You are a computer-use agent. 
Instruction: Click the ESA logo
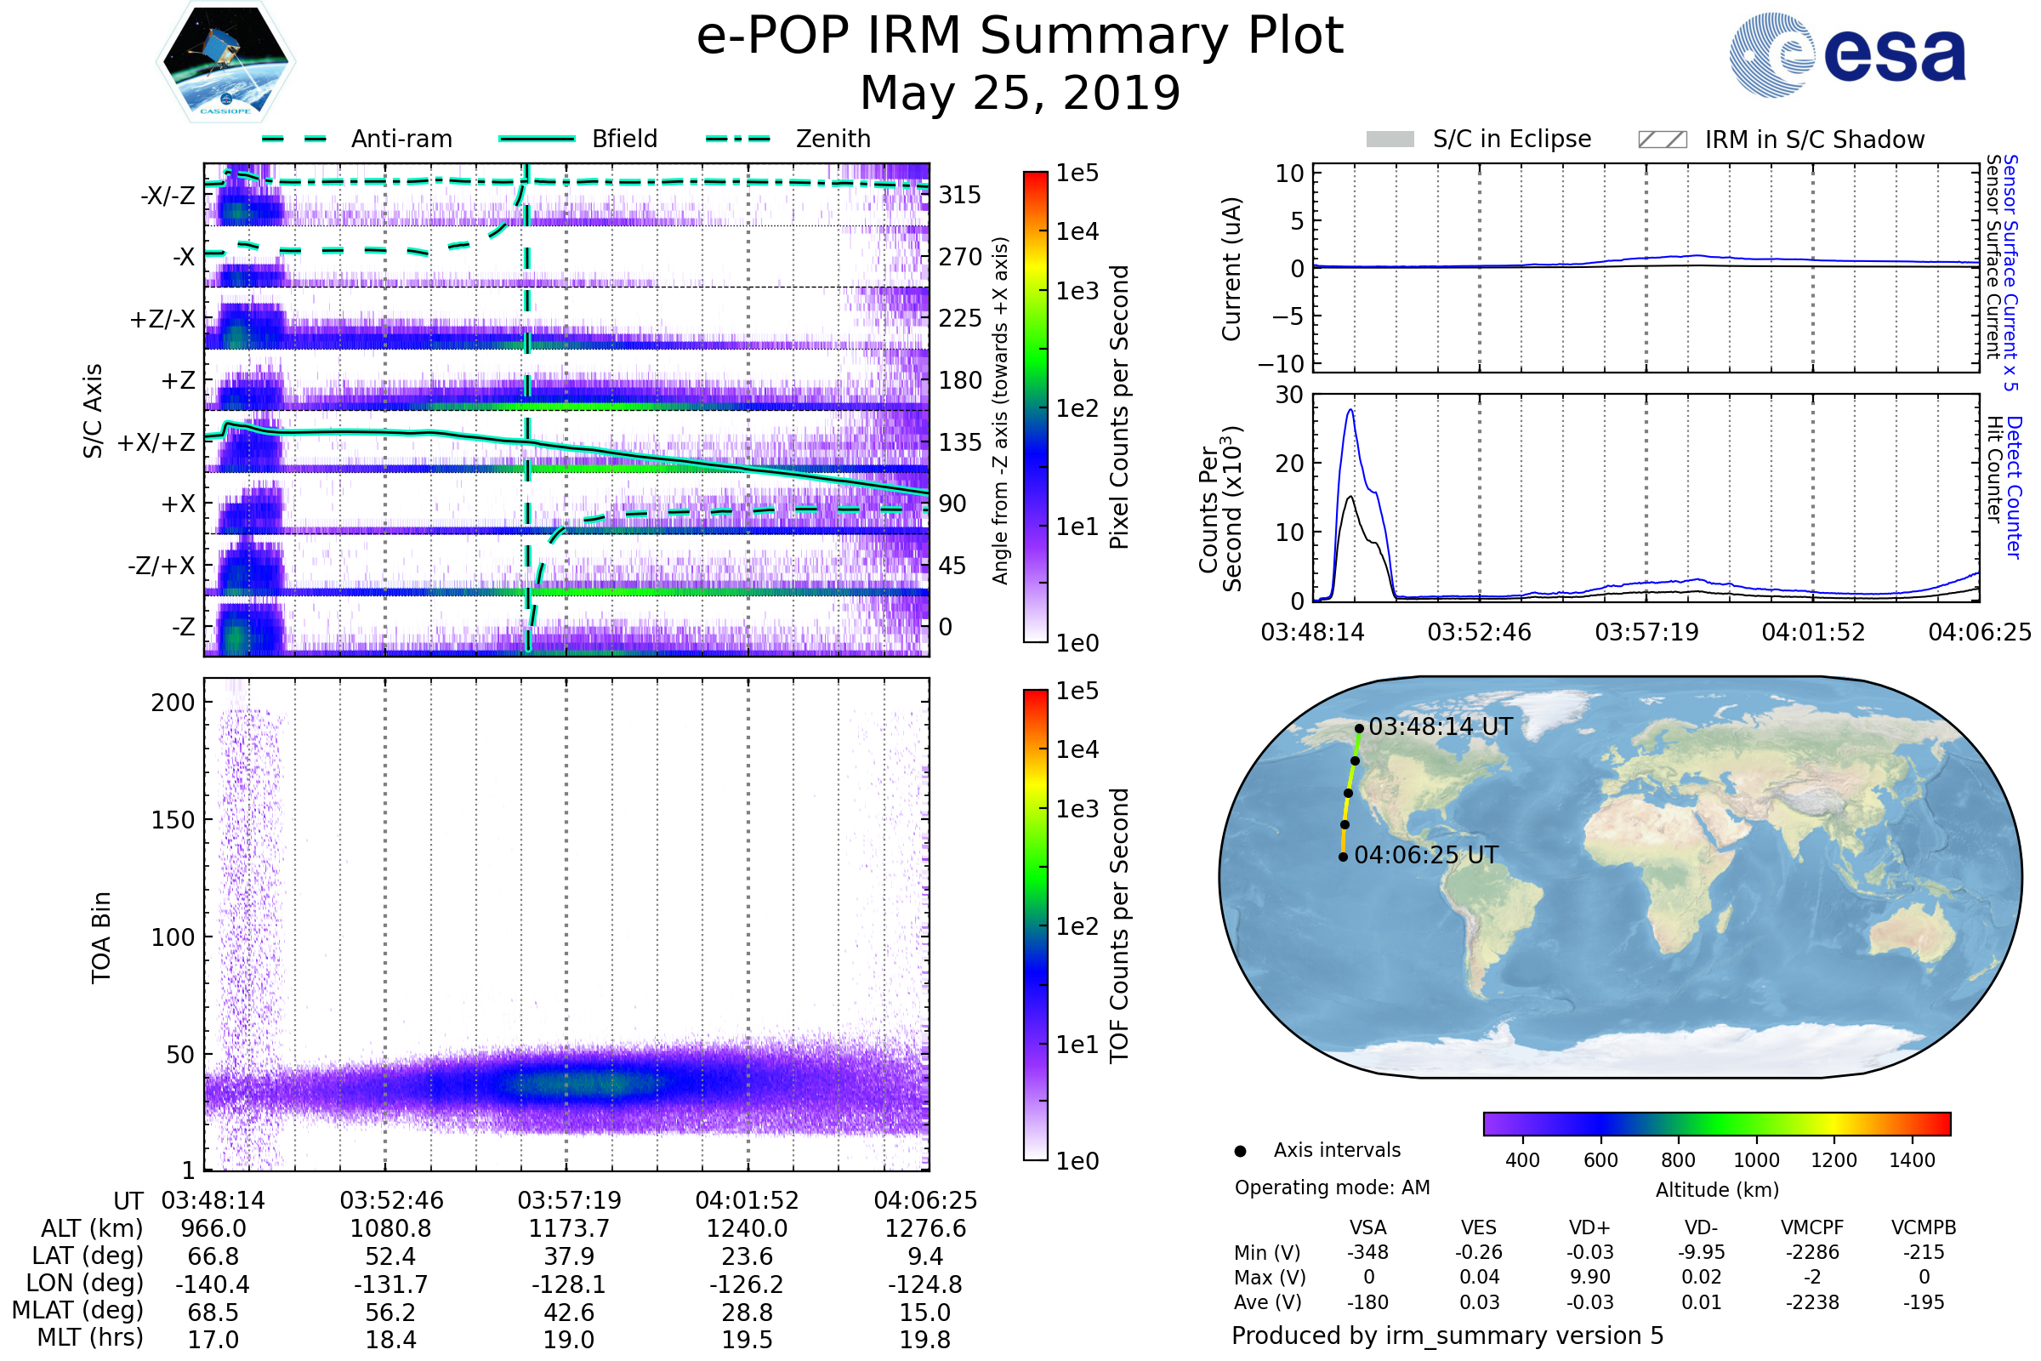click(x=1846, y=54)
